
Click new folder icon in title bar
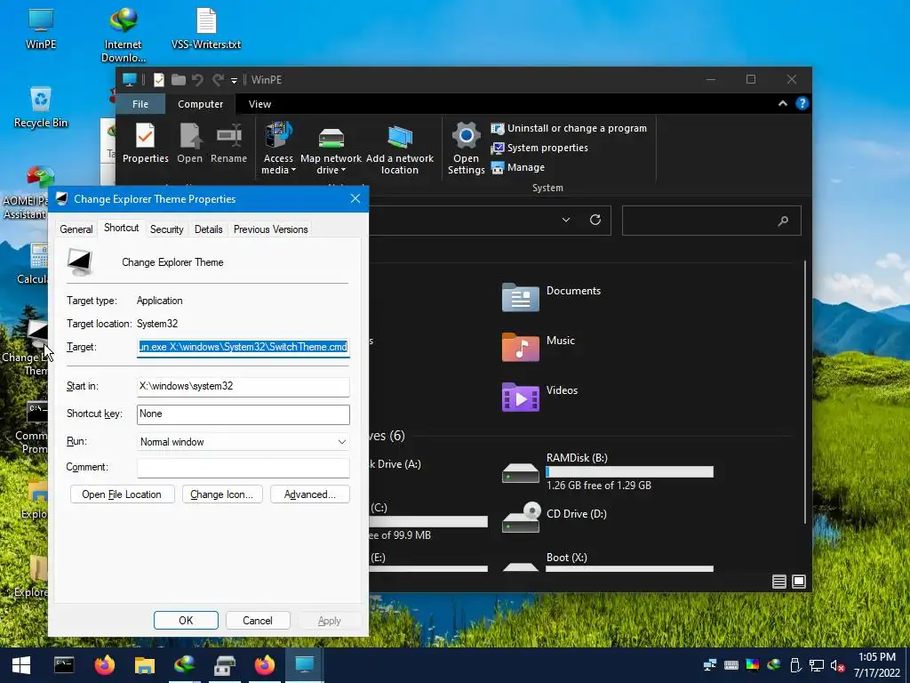tap(178, 80)
